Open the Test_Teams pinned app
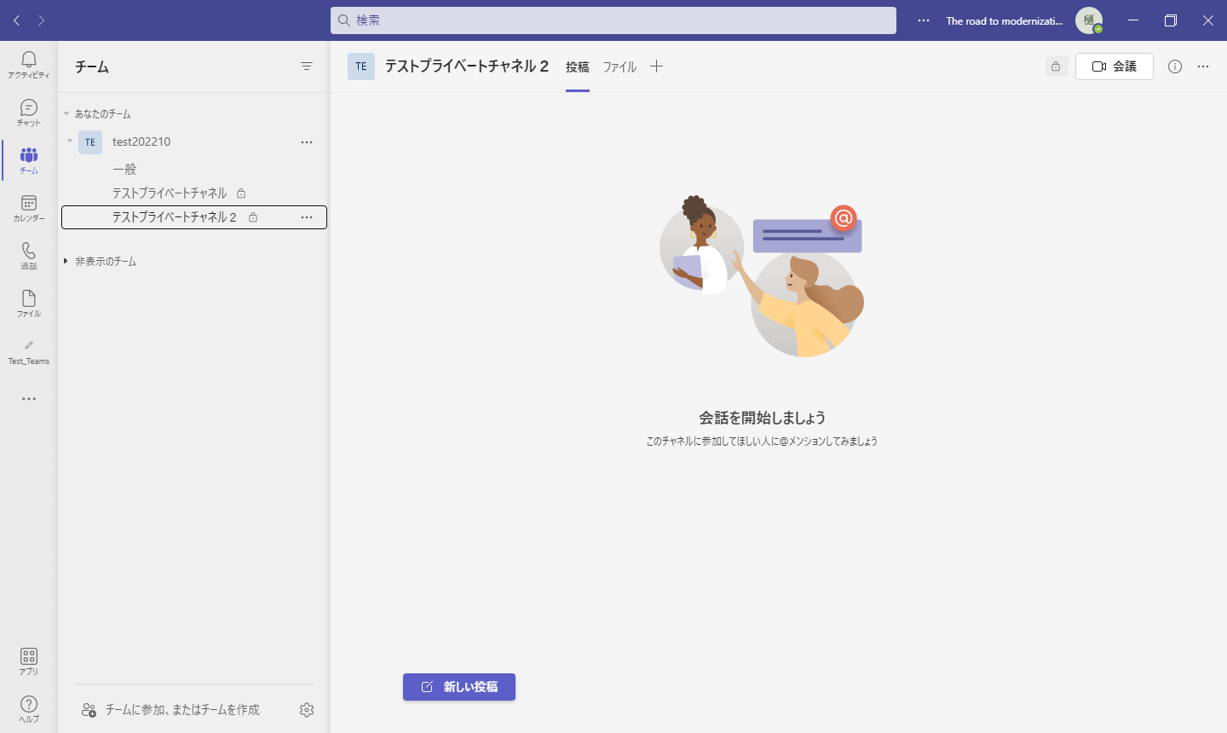 pyautogui.click(x=29, y=351)
